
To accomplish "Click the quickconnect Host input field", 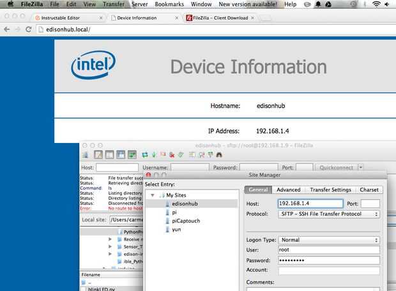I will pyautogui.click(x=117, y=167).
